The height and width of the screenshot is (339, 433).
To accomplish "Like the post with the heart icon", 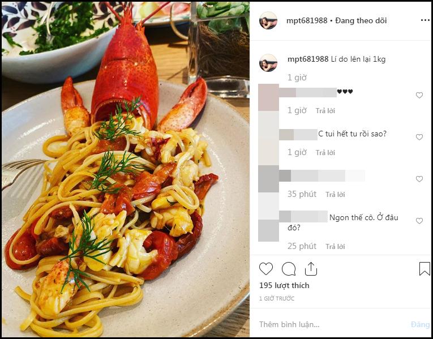I will coord(266,269).
